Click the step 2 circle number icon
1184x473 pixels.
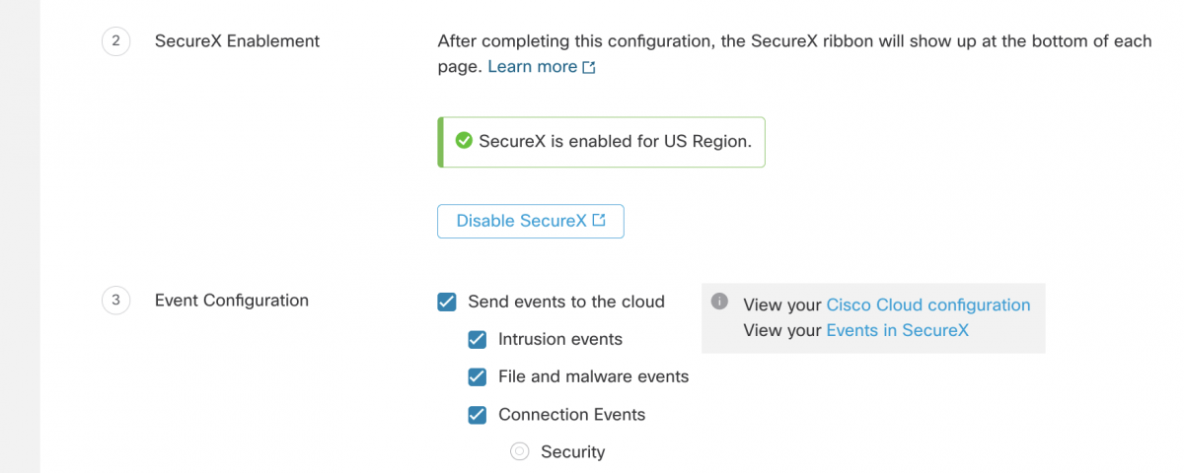115,41
